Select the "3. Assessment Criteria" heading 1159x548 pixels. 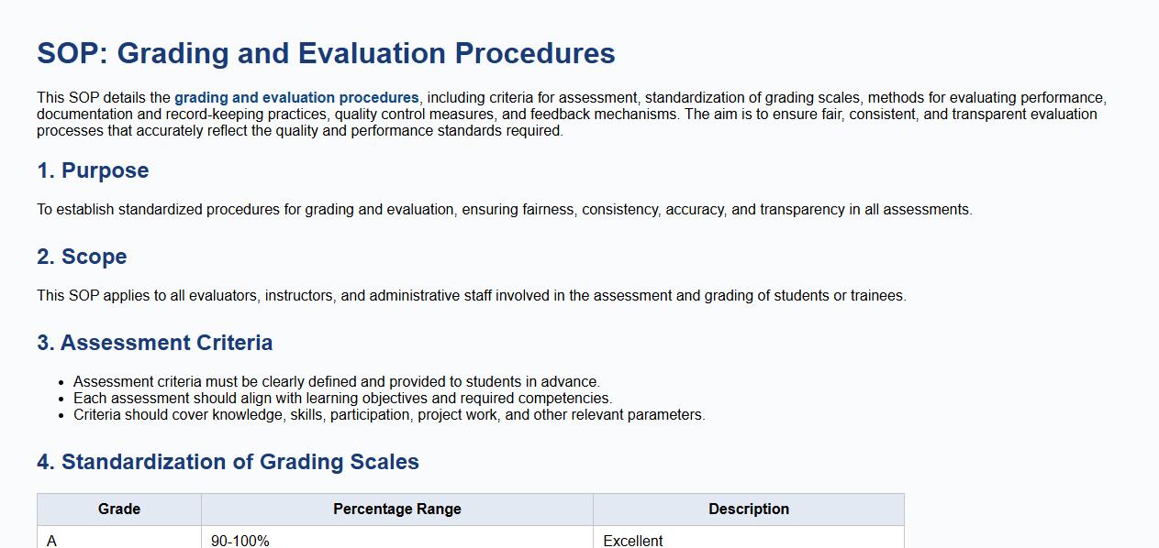click(154, 343)
